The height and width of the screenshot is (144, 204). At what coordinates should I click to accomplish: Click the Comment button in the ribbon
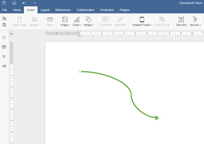click(105, 22)
